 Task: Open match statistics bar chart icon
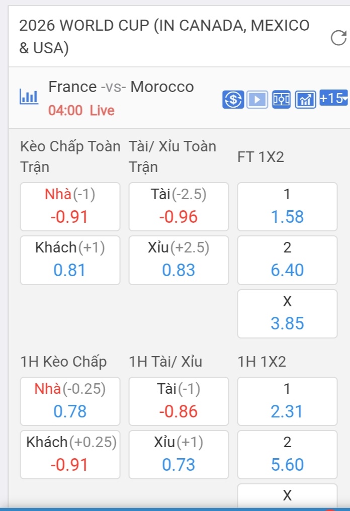[29, 97]
